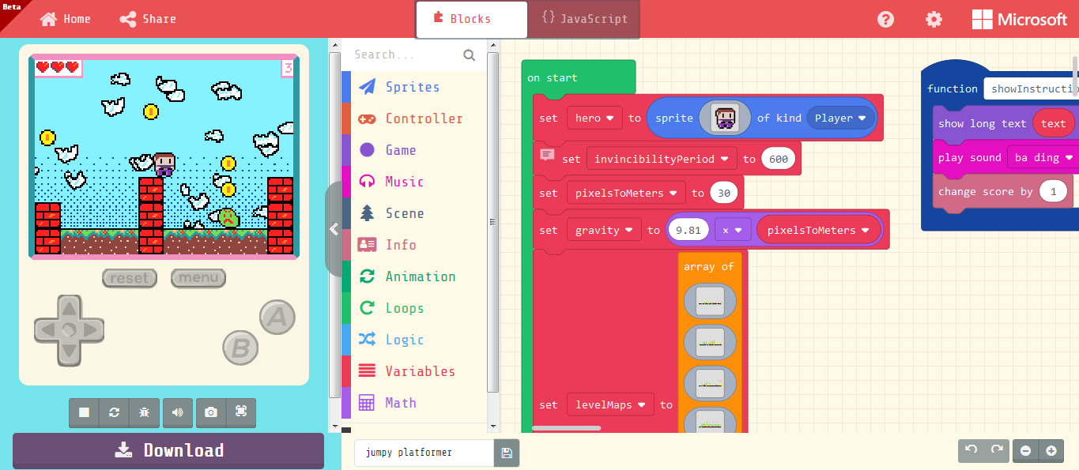Open the invincibilityPeriod variable dropdown
This screenshot has width=1079, height=470.
(x=662, y=159)
